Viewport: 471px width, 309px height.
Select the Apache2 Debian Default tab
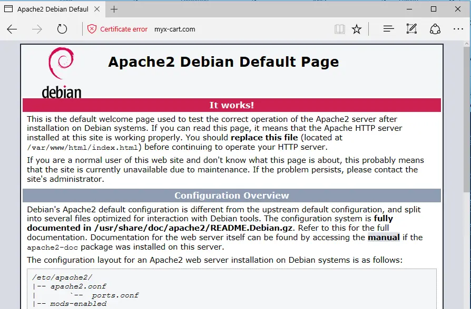point(53,9)
